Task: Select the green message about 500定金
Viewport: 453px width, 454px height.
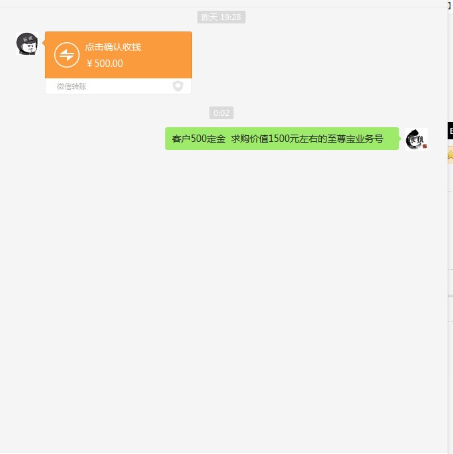Action: pos(282,139)
